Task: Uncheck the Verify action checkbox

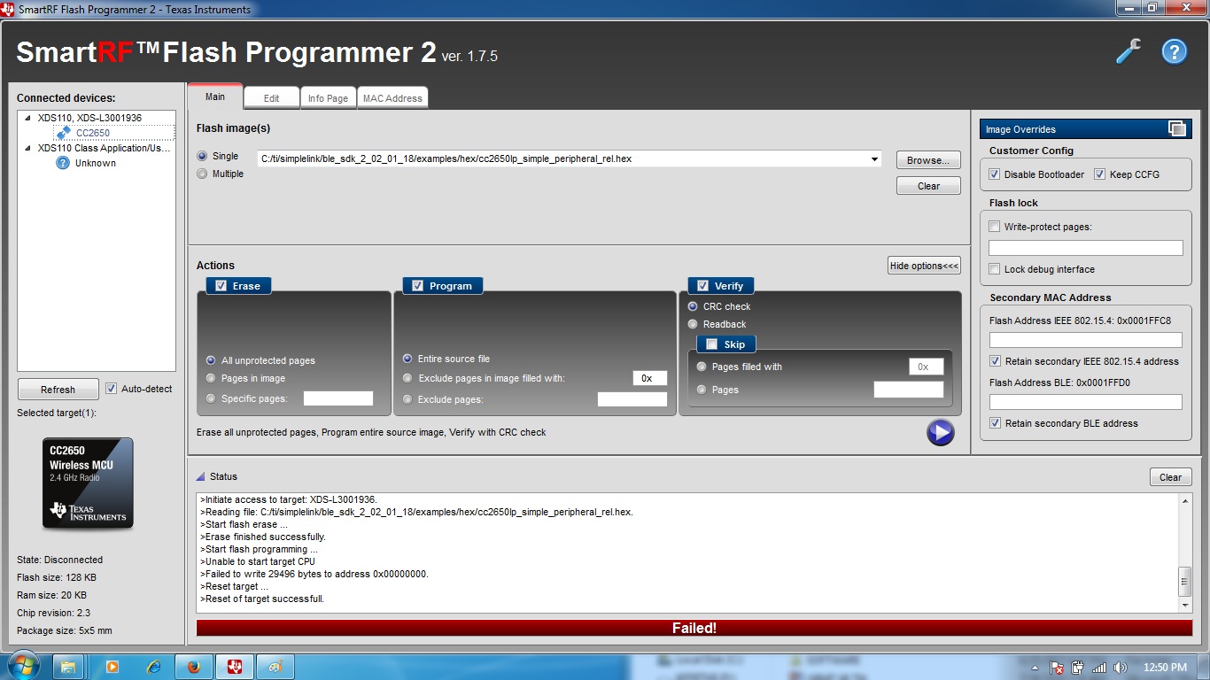Action: point(702,286)
